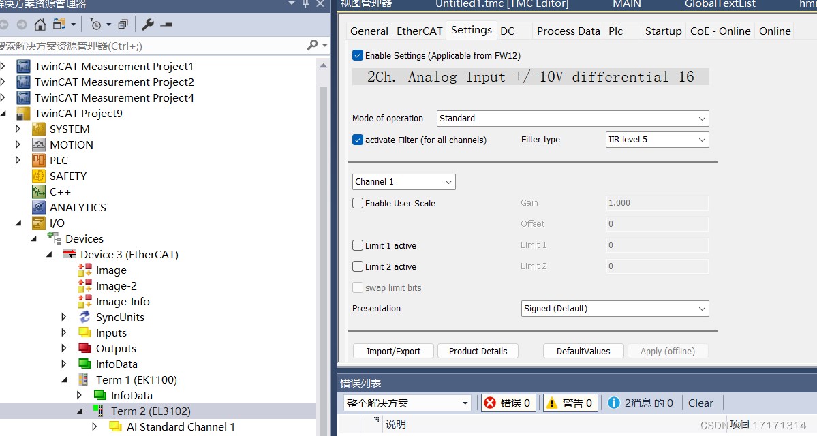Image resolution: width=817 pixels, height=436 pixels.
Task: Switch to the DC tab
Action: [x=508, y=31]
